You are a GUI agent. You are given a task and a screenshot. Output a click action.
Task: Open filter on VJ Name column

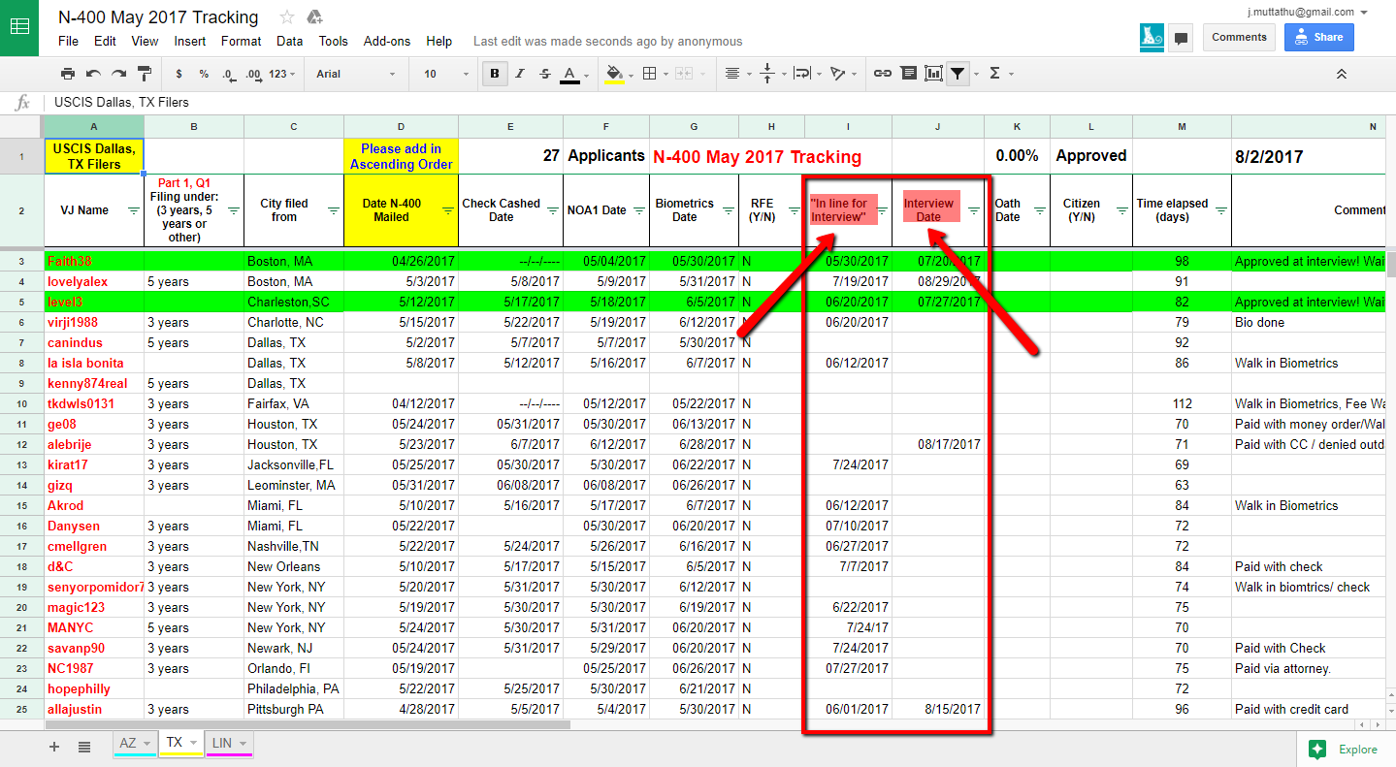(x=134, y=210)
